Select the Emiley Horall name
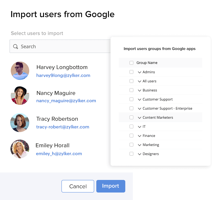 click(52, 145)
